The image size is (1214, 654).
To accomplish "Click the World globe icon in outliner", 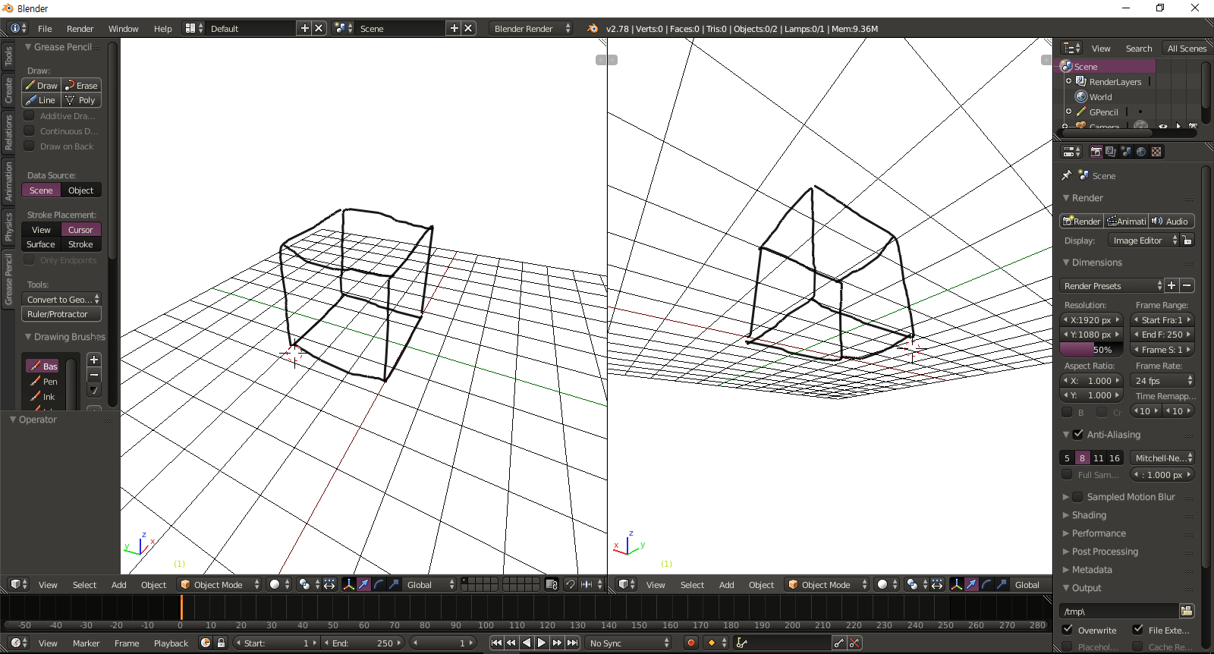I will [1081, 96].
